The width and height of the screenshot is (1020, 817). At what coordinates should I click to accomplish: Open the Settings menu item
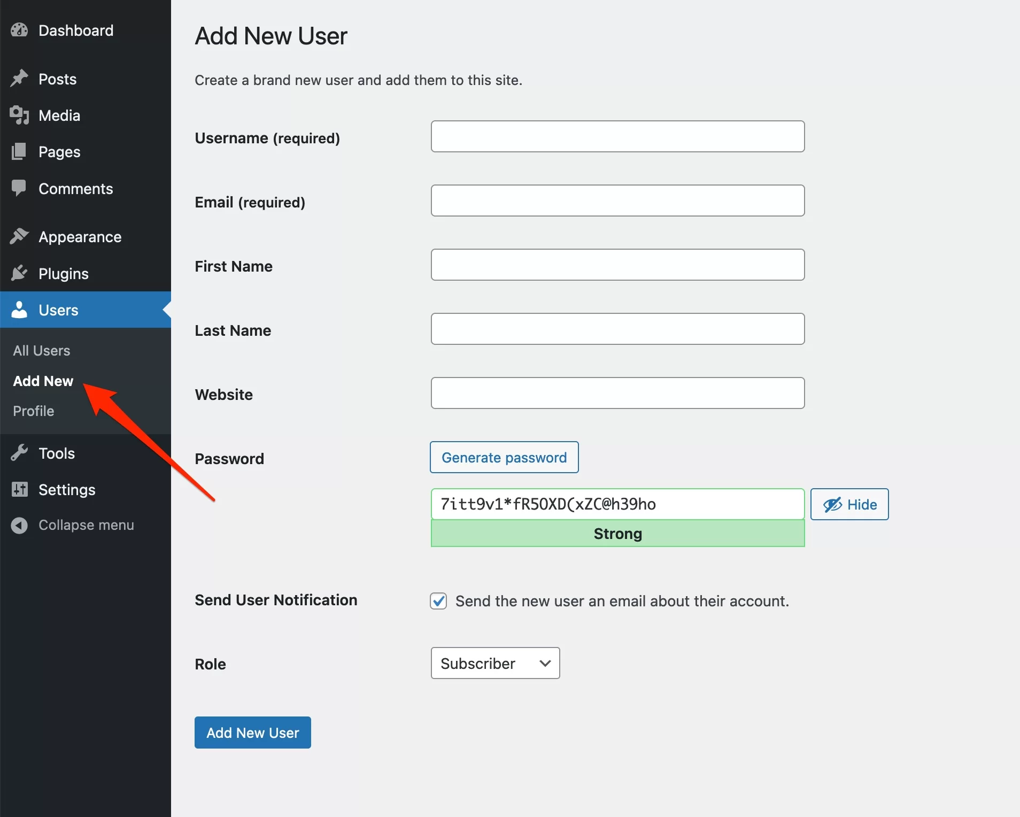pyautogui.click(x=86, y=489)
